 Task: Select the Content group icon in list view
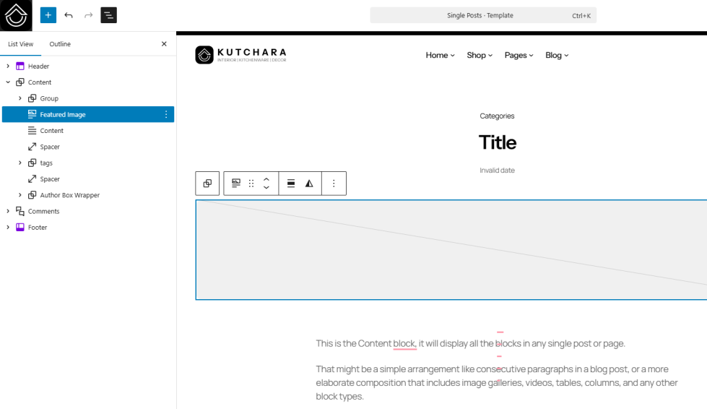tap(19, 82)
